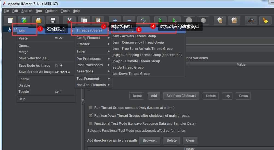The image size is (274, 150).
Task: Select jp@gc - Stepping Thread Group (deprecated)
Action: pos(148,55)
